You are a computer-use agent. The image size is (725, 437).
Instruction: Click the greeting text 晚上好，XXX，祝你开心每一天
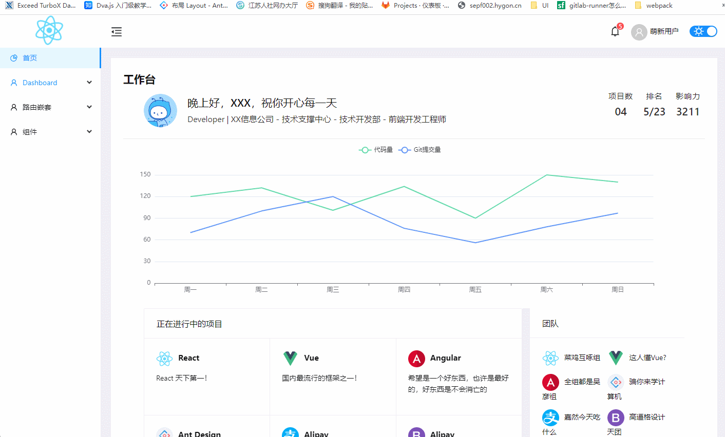click(262, 103)
